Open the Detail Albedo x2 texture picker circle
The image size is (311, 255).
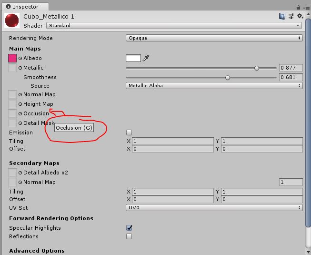20,173
